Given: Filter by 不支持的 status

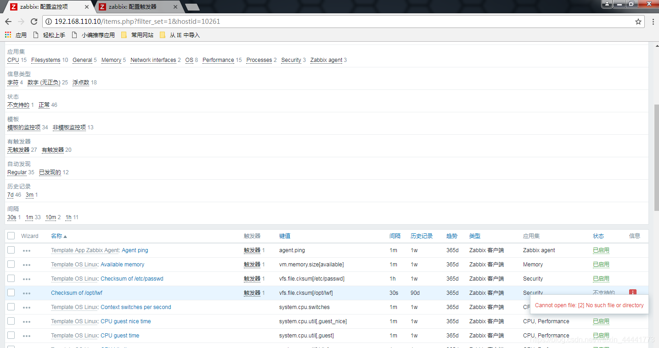Looking at the screenshot, I should click(x=18, y=105).
